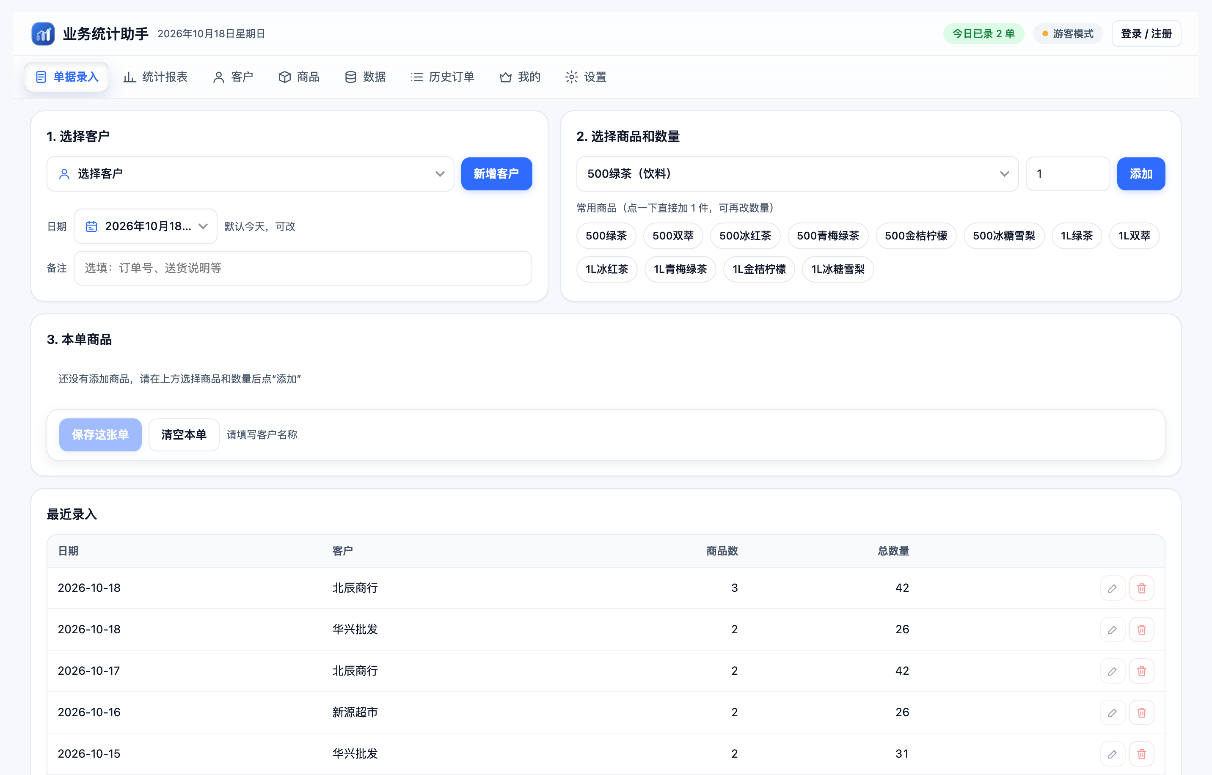
Task: Edit the 华兴批发 2026-10-15 order
Action: click(x=1113, y=754)
